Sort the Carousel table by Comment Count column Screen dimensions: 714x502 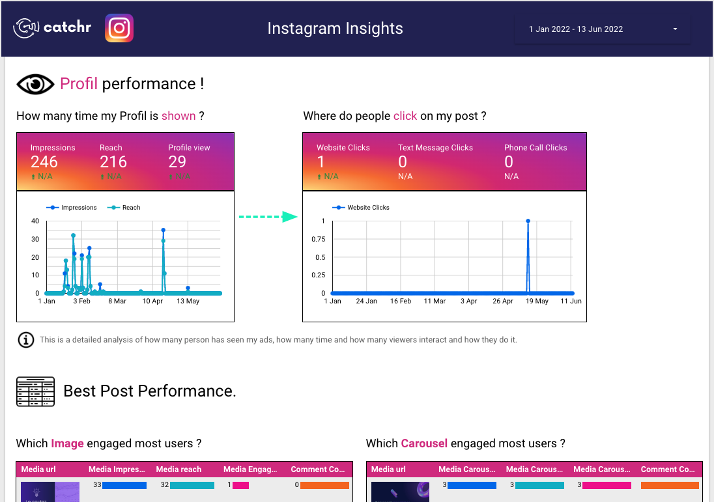click(668, 469)
